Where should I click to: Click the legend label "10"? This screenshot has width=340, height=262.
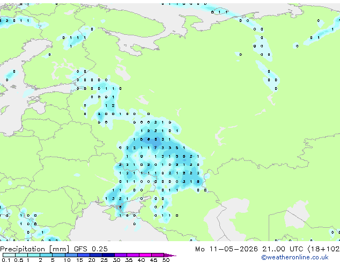67,260
